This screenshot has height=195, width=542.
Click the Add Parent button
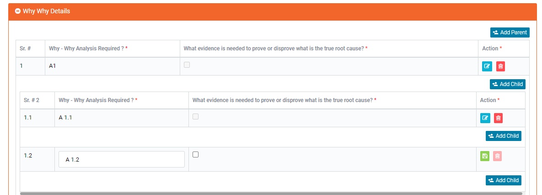point(510,32)
